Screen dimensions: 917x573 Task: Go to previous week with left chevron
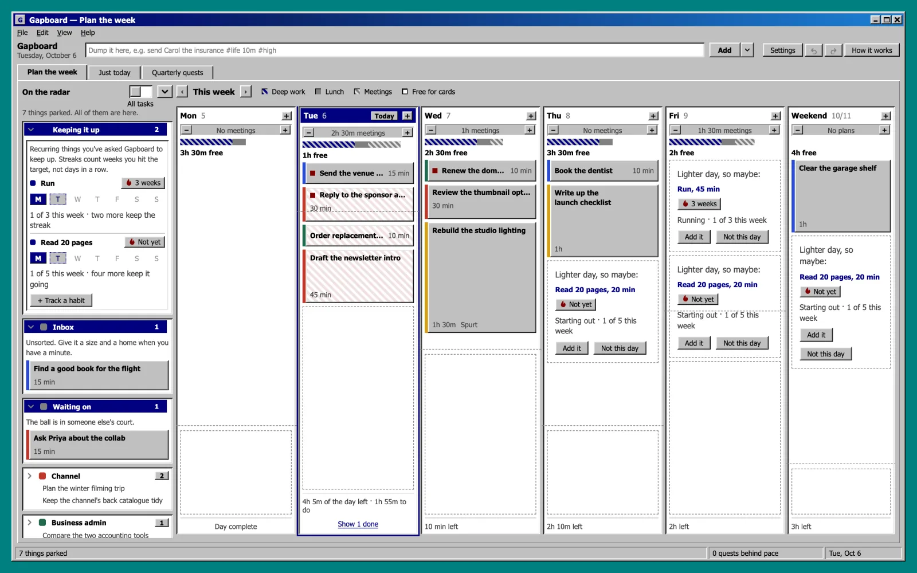182,92
